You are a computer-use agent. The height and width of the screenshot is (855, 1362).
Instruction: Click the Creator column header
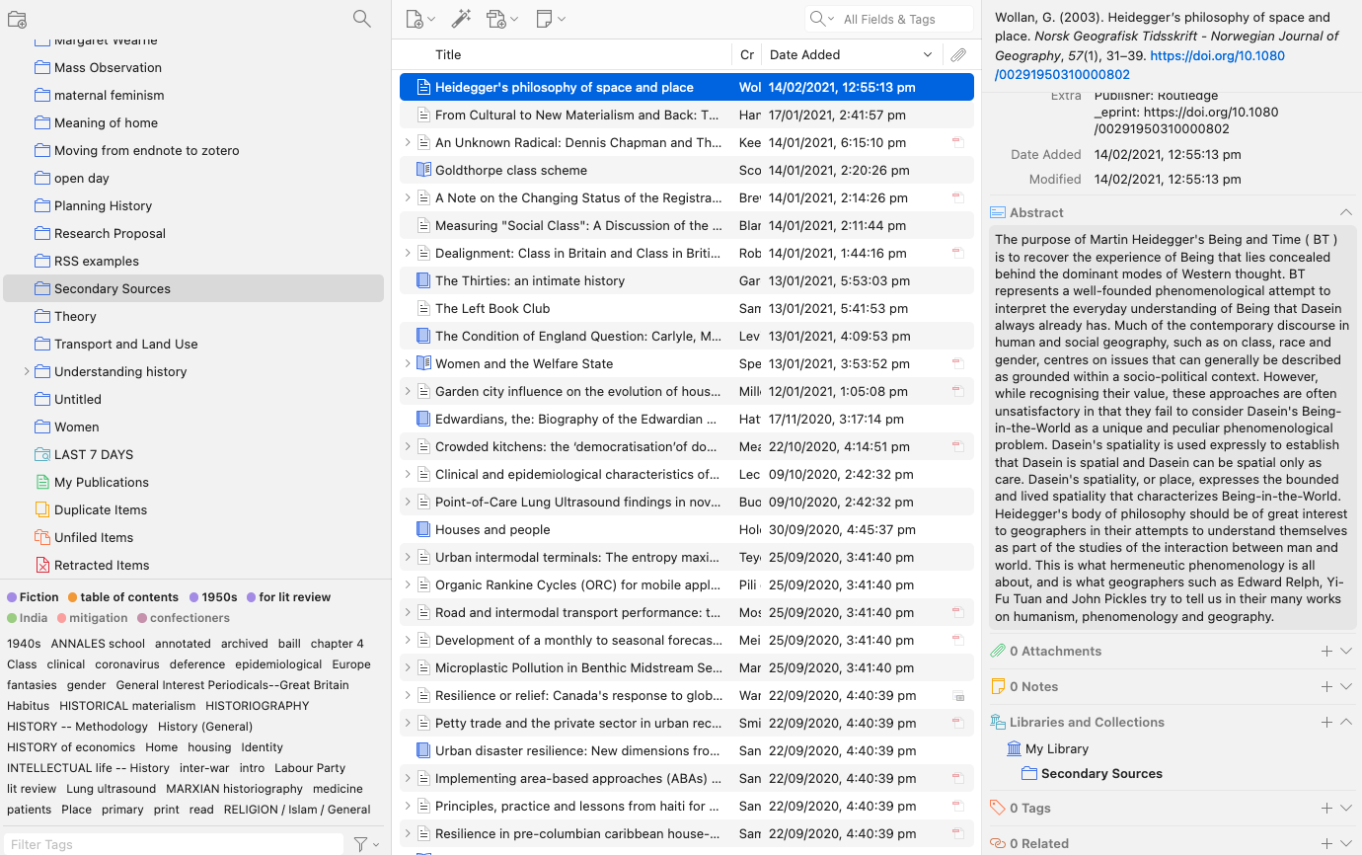(747, 55)
